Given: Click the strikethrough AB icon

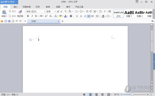Looking at the screenshot, I should pyautogui.click(x=41, y=16).
